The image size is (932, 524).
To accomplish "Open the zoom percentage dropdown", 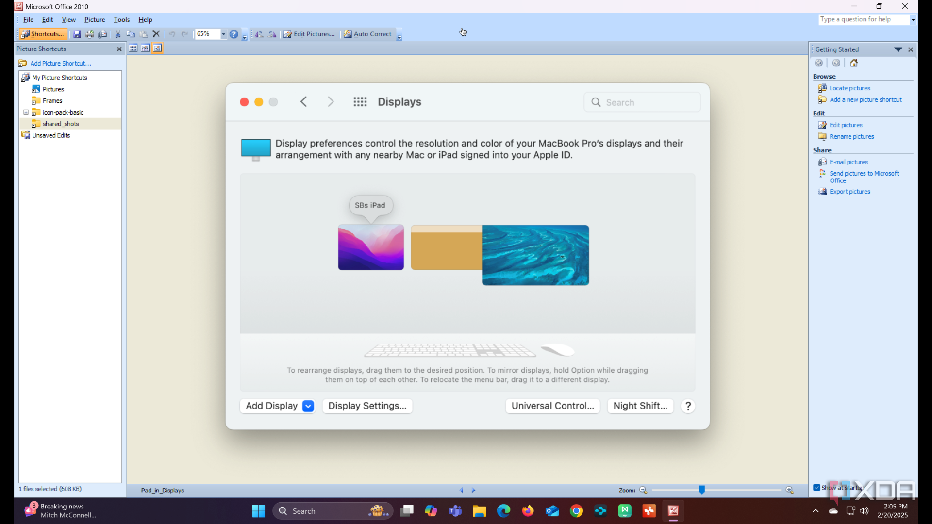I will [223, 34].
